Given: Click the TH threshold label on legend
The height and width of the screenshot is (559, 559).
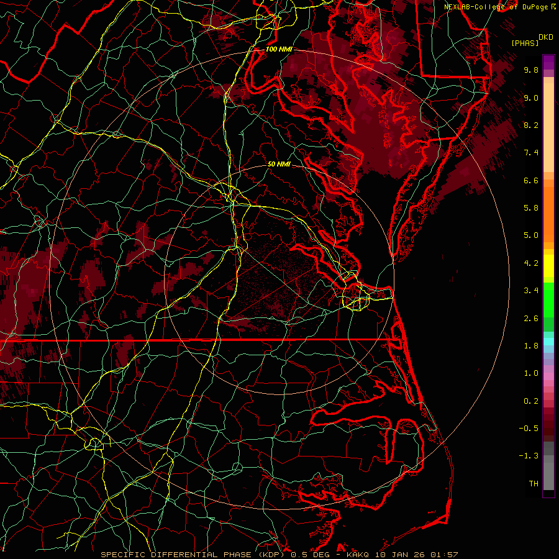Looking at the screenshot, I should (x=534, y=484).
